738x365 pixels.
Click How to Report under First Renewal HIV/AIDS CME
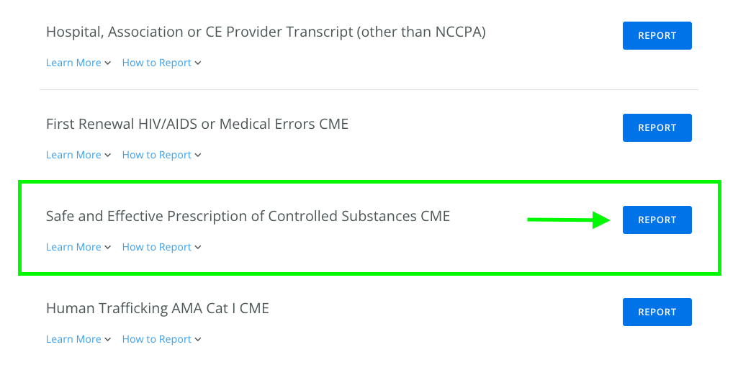[156, 156]
